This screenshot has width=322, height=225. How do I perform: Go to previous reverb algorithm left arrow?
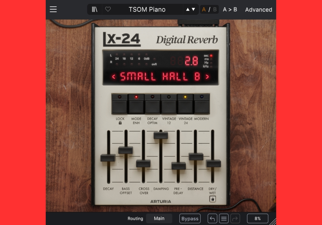114,77
